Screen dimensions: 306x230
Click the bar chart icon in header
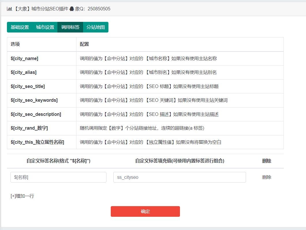[9, 9]
